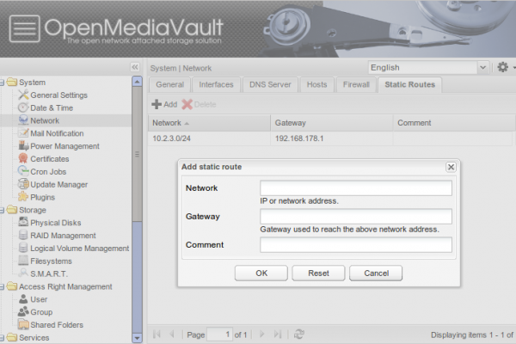Open Cron Jobs
Screen dimensions: 516x344
coord(48,172)
